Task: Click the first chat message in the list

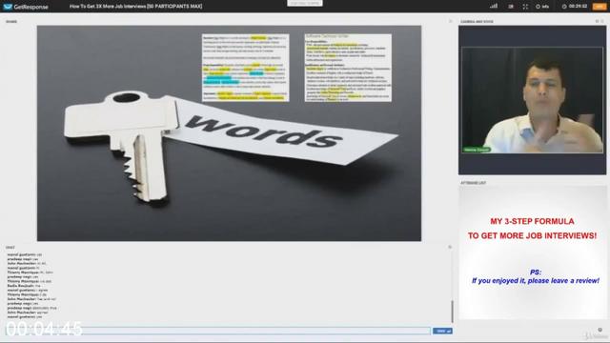Action: point(25,254)
